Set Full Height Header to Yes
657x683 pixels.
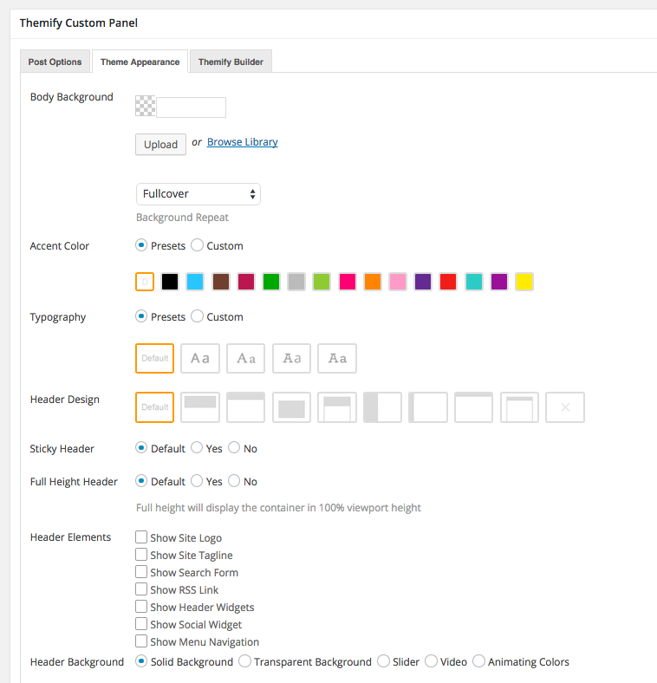[197, 480]
